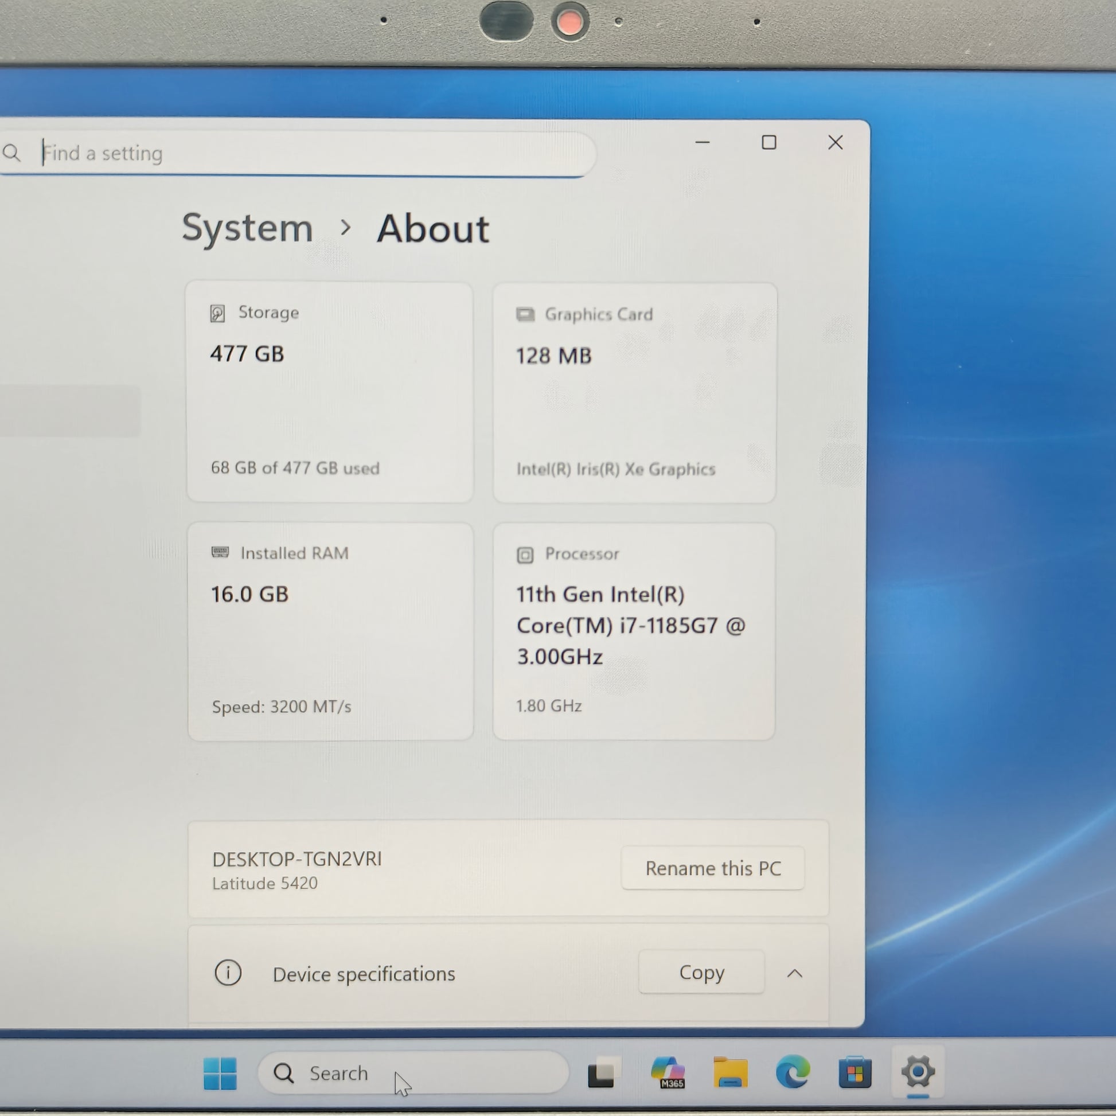Screen dimensions: 1116x1116
Task: Maximize the Settings window
Action: (768, 143)
